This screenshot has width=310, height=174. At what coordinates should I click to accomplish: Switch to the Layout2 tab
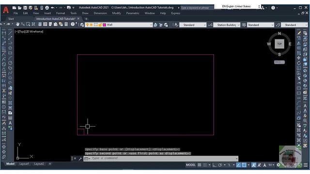pos(39,164)
